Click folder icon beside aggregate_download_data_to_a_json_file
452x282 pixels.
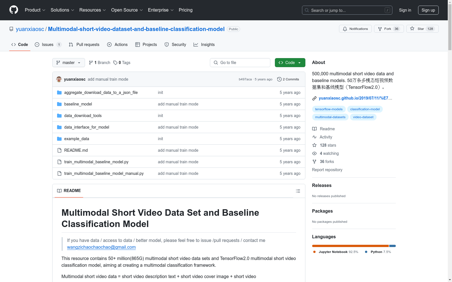[x=59, y=92]
